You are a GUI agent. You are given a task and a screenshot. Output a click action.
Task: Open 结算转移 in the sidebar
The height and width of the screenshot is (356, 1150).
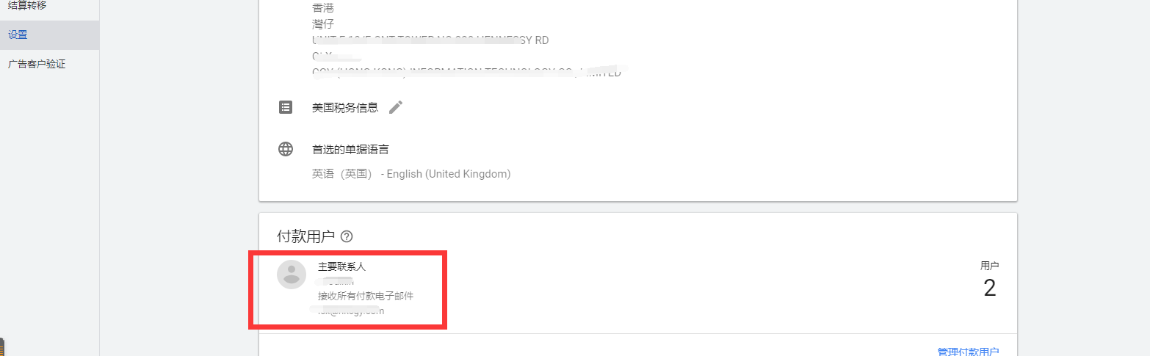coord(27,5)
